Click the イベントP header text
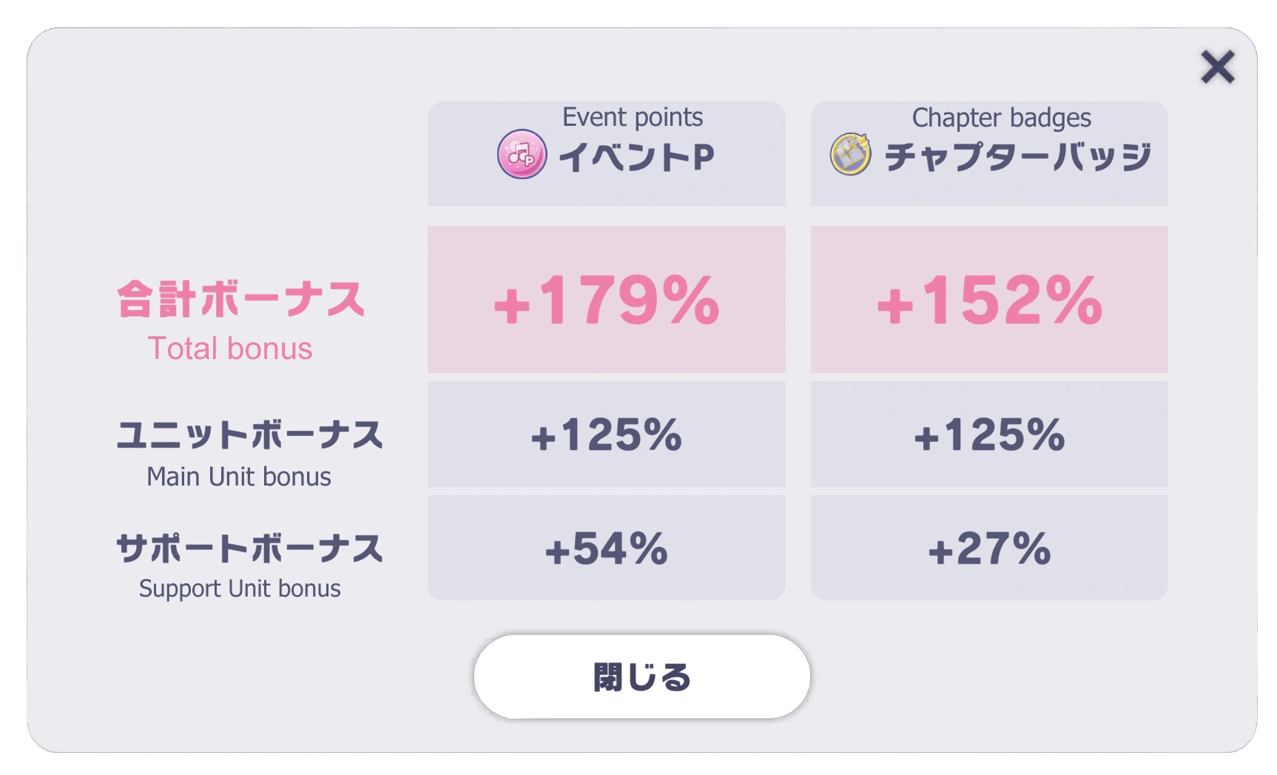 pyautogui.click(x=636, y=157)
